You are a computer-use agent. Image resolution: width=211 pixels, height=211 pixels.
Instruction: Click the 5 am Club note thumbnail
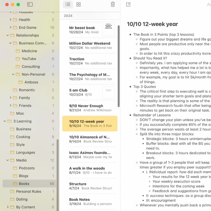[x=108, y=92]
